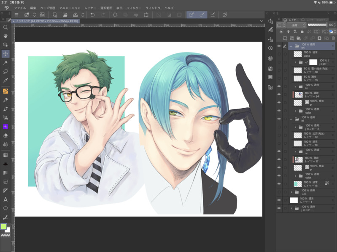Select the Hand pan tool
This screenshot has height=252, width=337.
[5, 36]
